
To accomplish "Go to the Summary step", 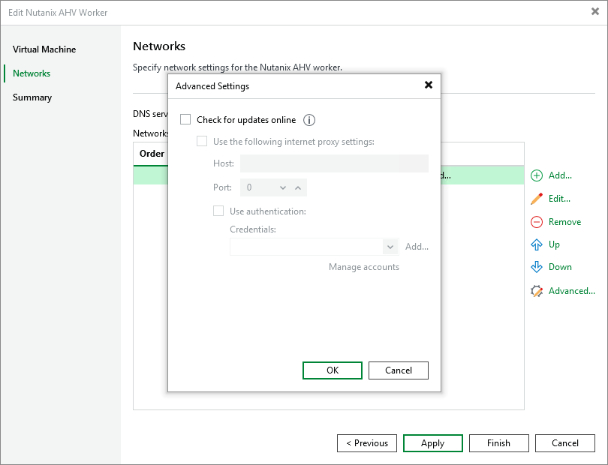I will tap(31, 97).
